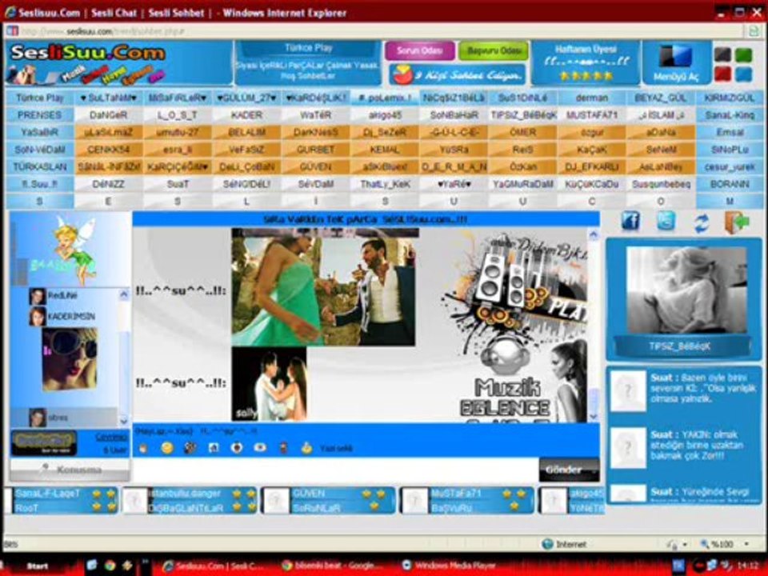Select the KEMAL room cell
This screenshot has width=768, height=576.
point(385,150)
